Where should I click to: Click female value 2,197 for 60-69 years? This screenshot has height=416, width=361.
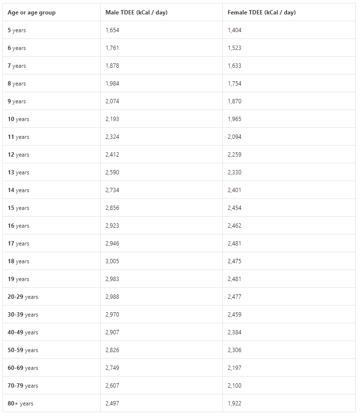234,368
